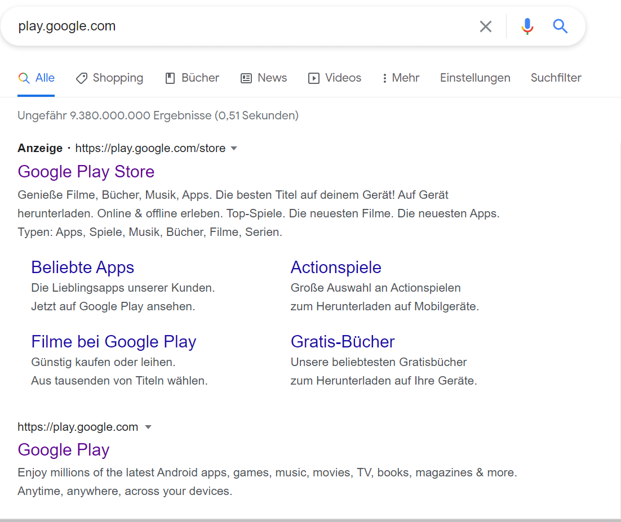This screenshot has width=621, height=522.
Task: Open the Actionspiele link
Action: (x=336, y=267)
